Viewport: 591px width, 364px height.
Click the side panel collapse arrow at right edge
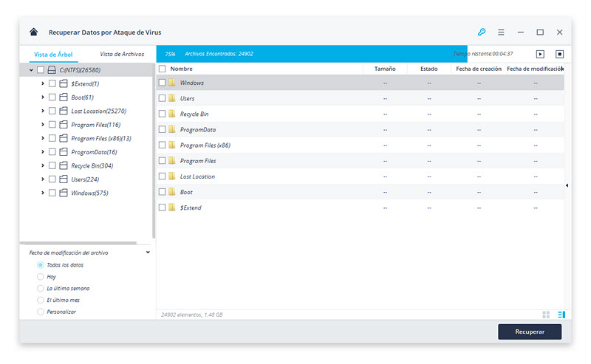(x=567, y=185)
